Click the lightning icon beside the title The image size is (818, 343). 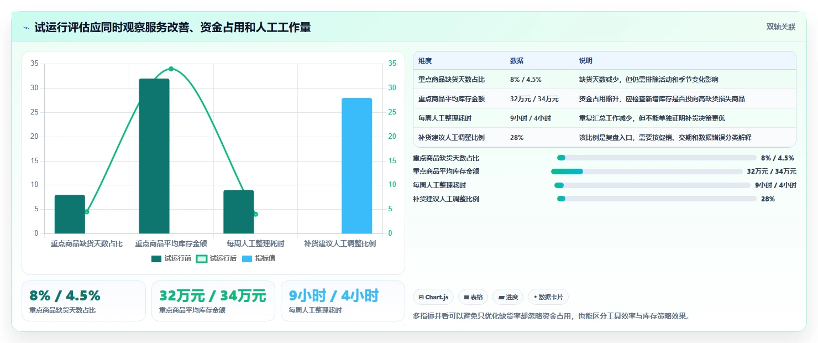(26, 28)
